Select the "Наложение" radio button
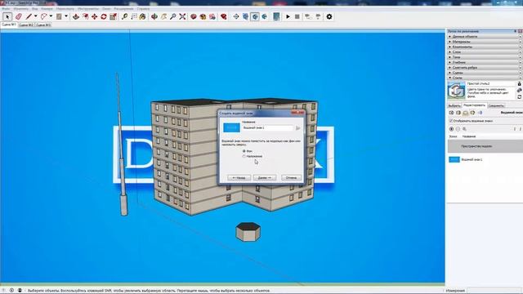 tap(244, 156)
